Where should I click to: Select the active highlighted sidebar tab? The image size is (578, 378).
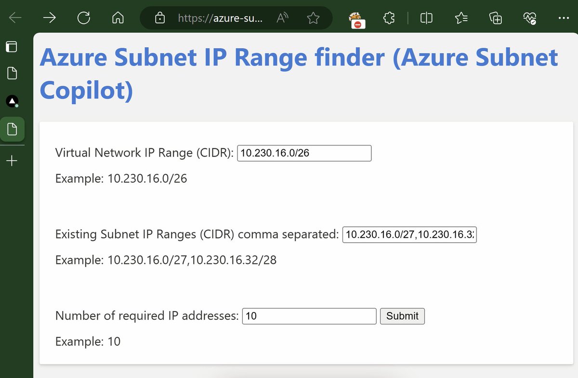tap(12, 129)
